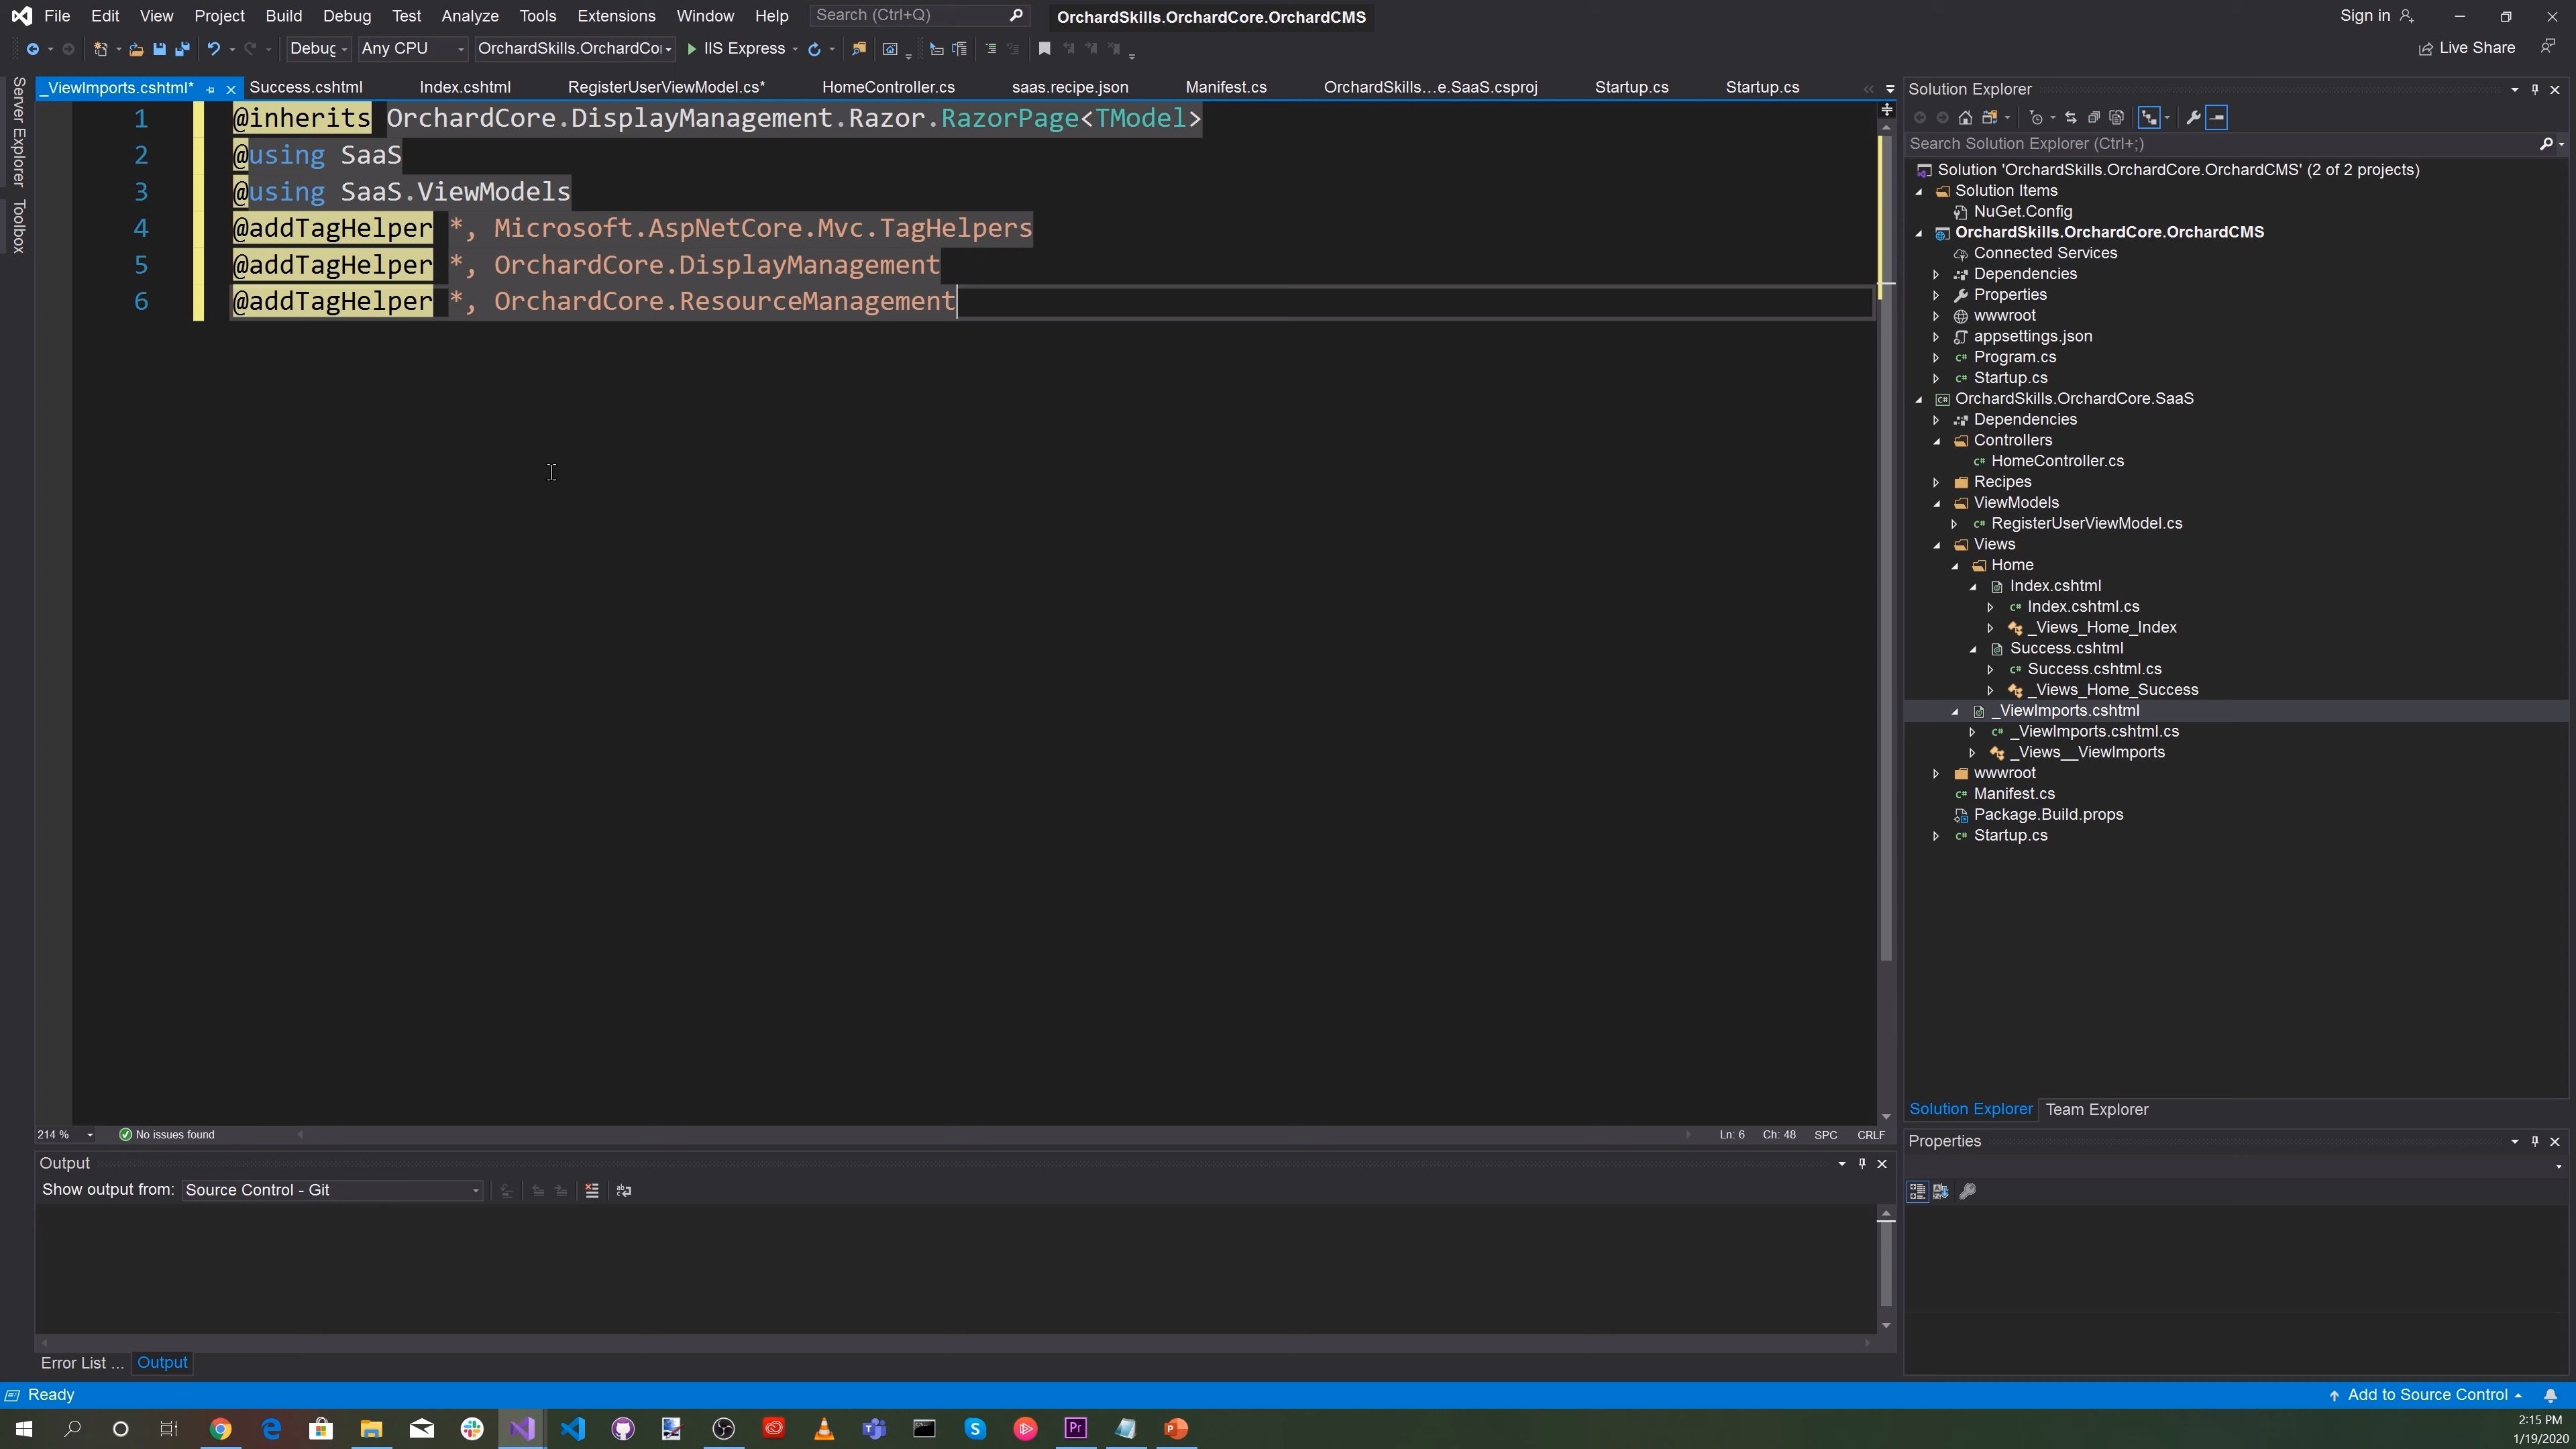Expand the Dependencies node under OrchardCMS project
This screenshot has width=2576, height=1449.
point(1937,274)
